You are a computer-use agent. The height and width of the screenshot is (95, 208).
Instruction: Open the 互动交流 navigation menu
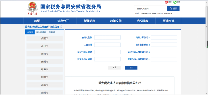(x=169, y=21)
